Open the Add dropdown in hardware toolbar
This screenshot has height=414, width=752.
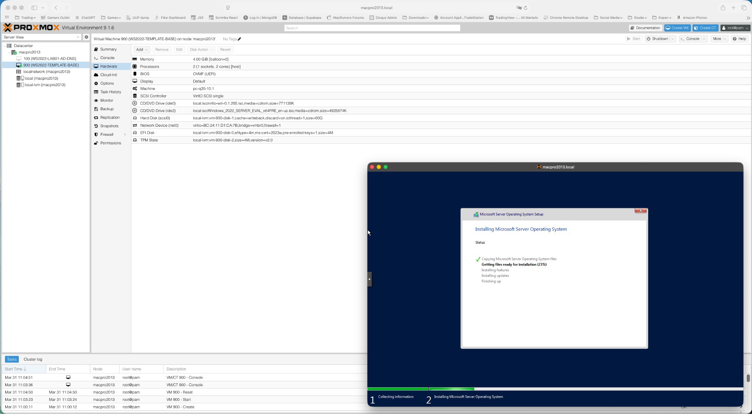click(142, 49)
